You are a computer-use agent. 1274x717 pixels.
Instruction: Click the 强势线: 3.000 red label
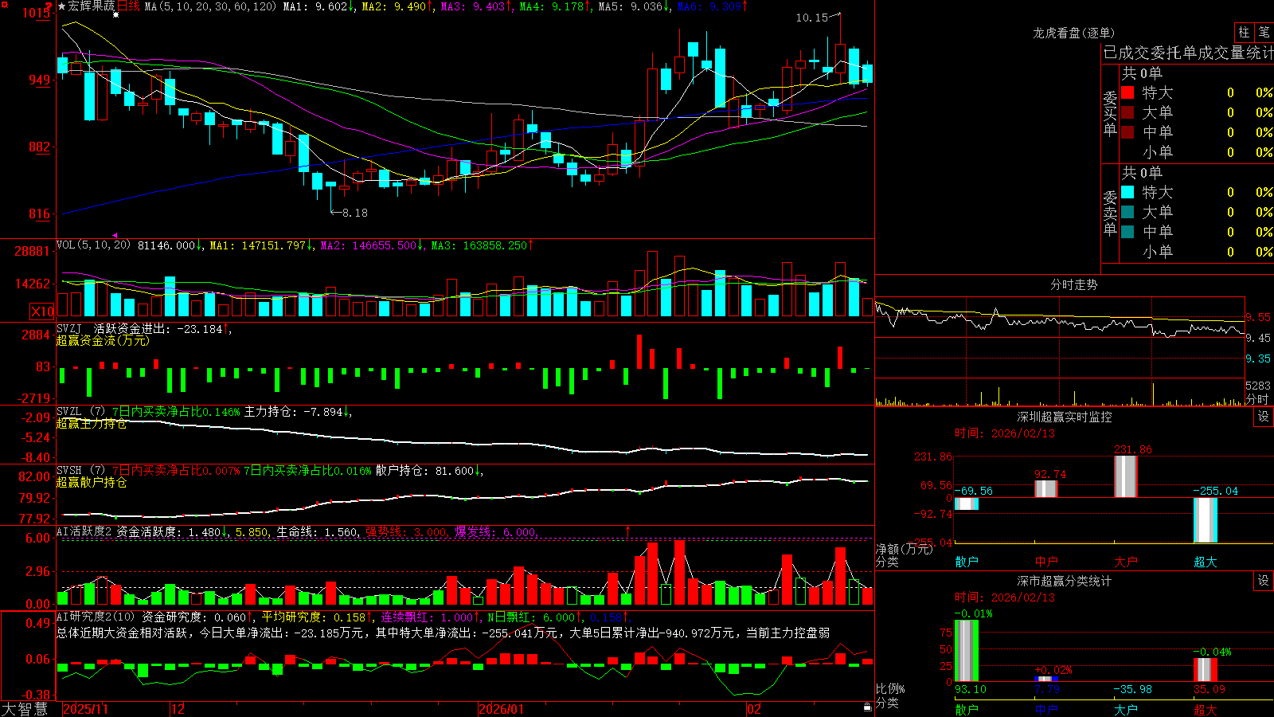point(407,531)
